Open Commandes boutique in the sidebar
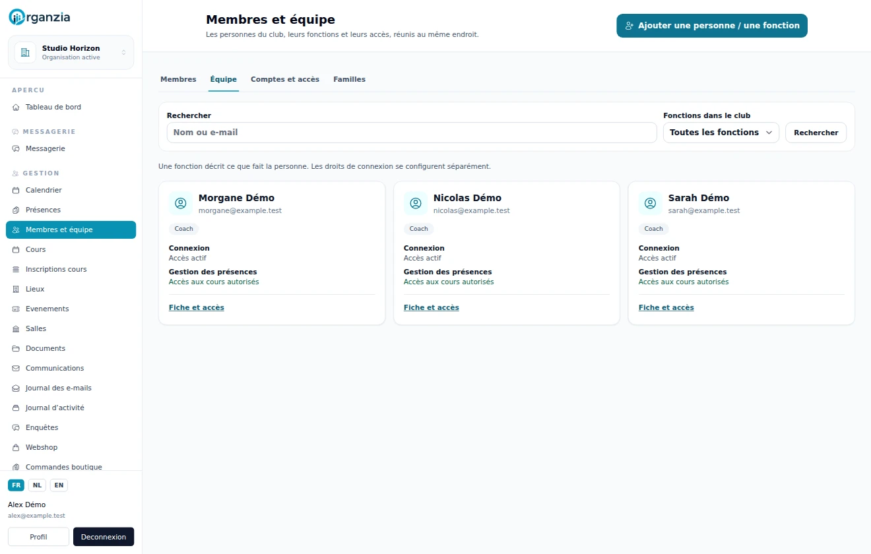The width and height of the screenshot is (871, 554). click(71, 466)
